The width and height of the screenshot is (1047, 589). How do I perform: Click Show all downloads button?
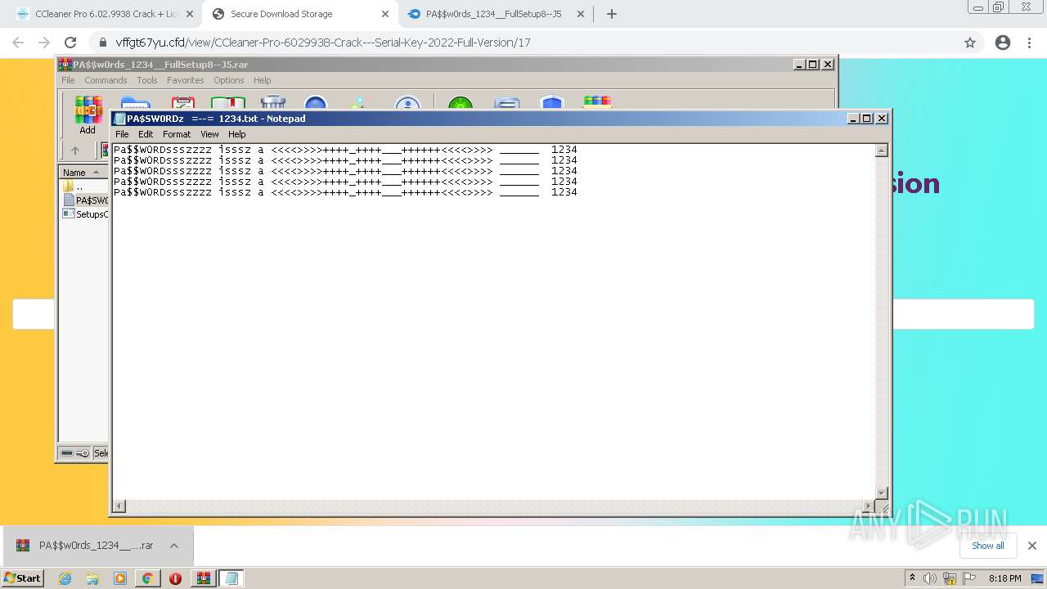click(x=987, y=546)
